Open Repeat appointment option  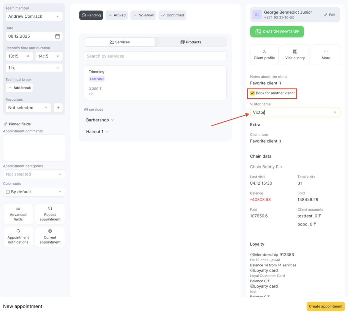pyautogui.click(x=50, y=214)
